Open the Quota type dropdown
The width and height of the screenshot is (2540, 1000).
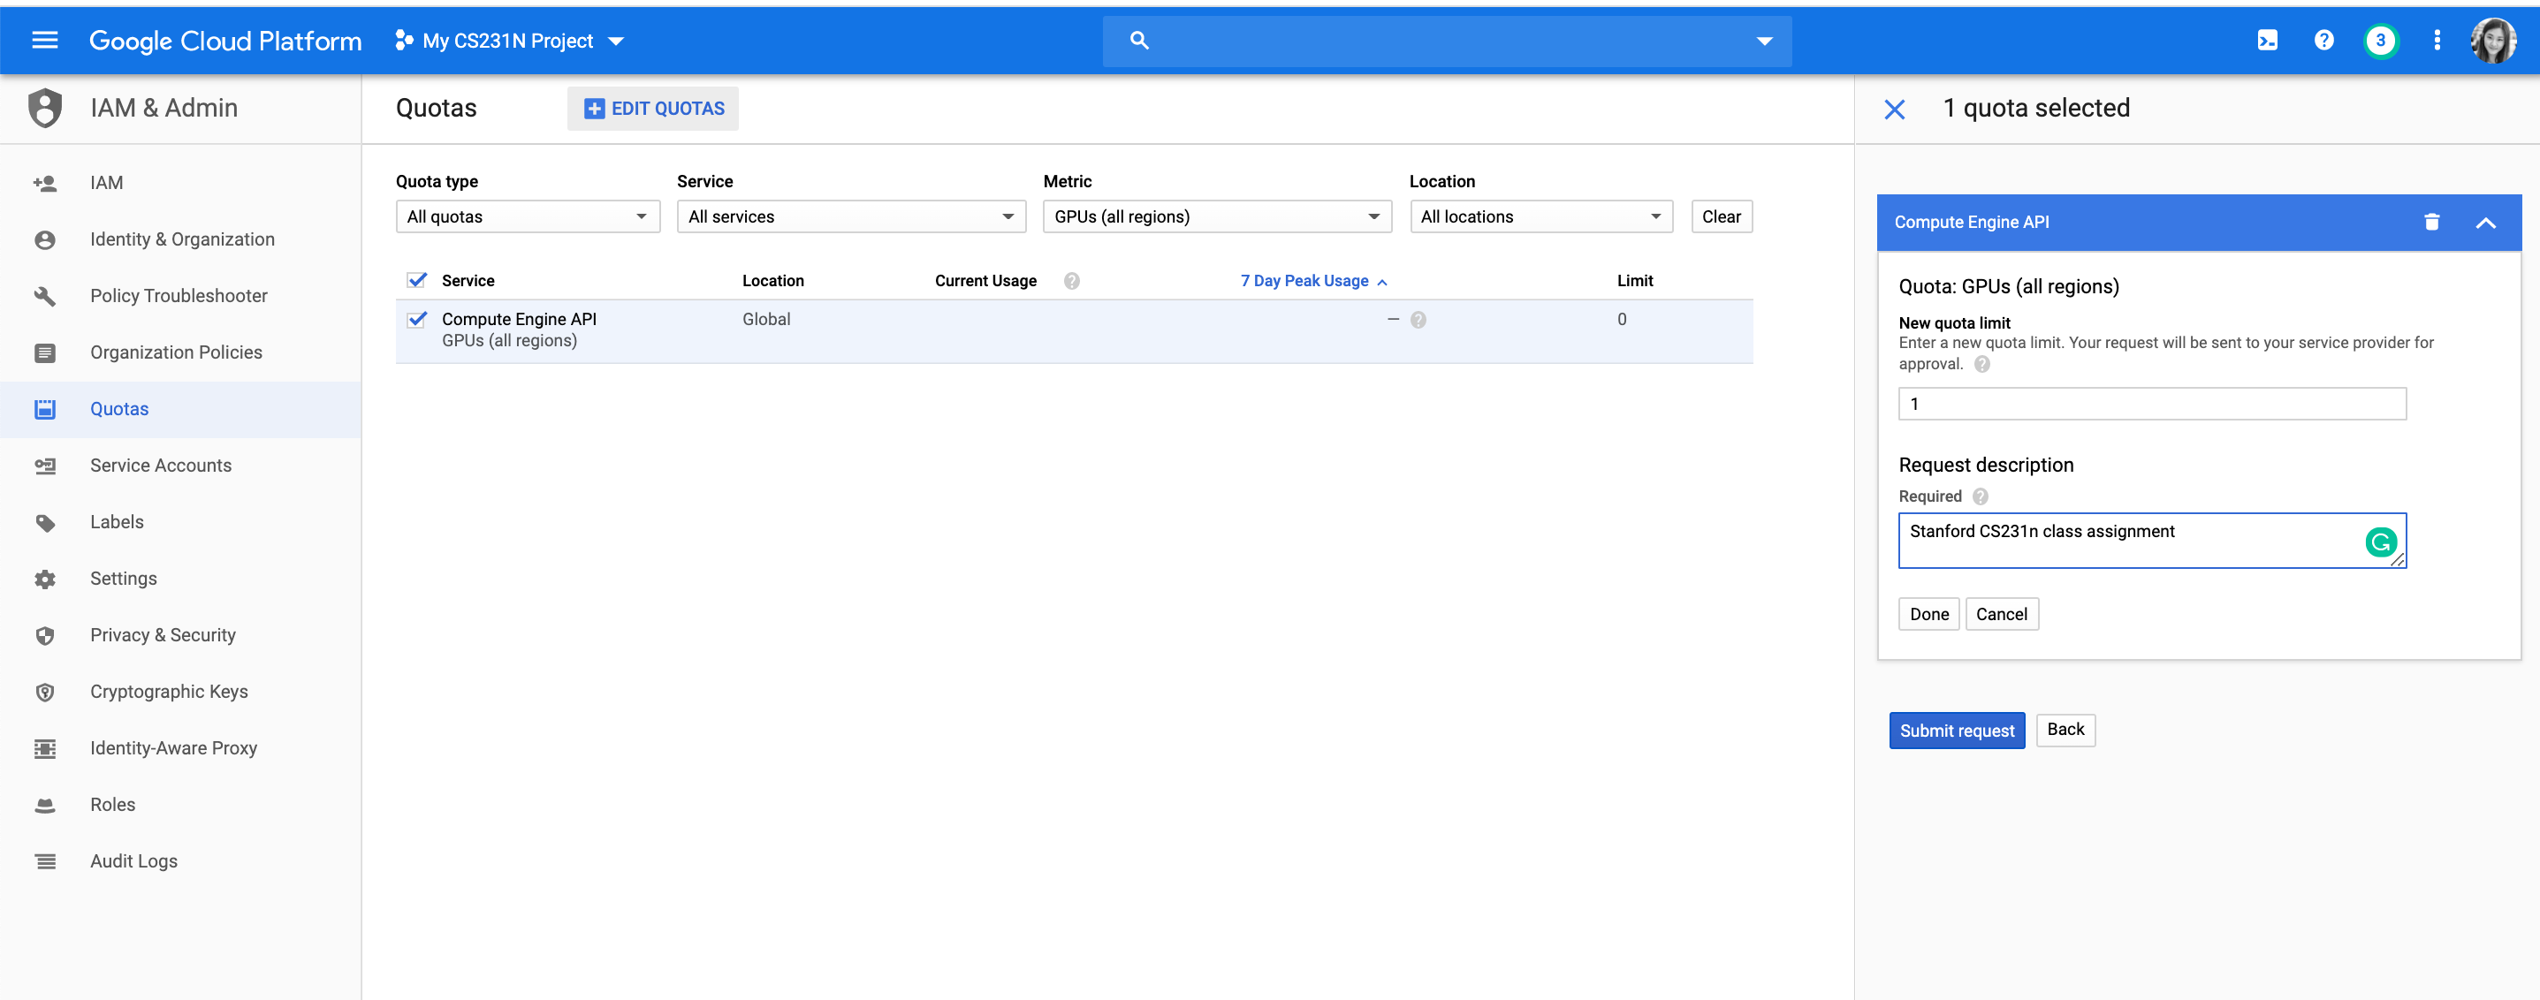tap(527, 216)
